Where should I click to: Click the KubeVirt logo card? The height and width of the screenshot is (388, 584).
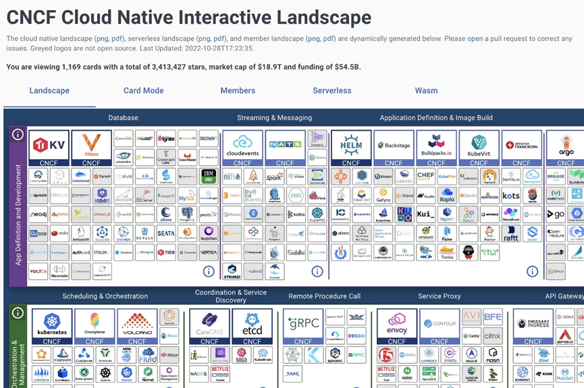[x=479, y=148]
